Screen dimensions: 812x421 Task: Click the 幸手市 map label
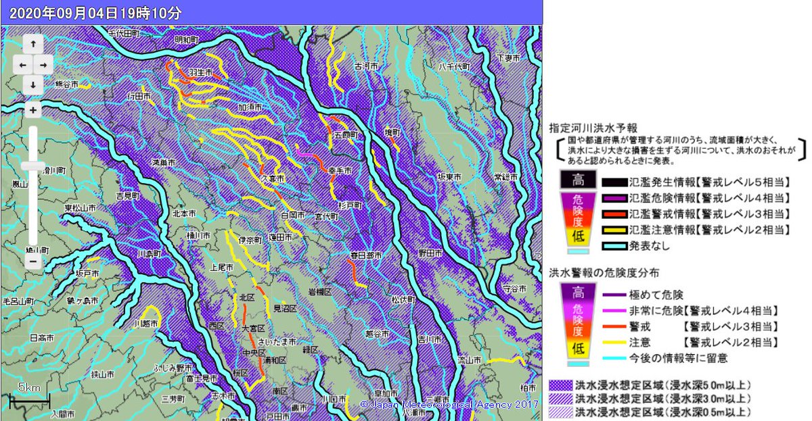[339, 172]
